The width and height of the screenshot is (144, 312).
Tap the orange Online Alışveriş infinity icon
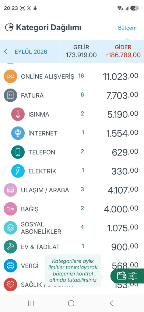(x=10, y=76)
